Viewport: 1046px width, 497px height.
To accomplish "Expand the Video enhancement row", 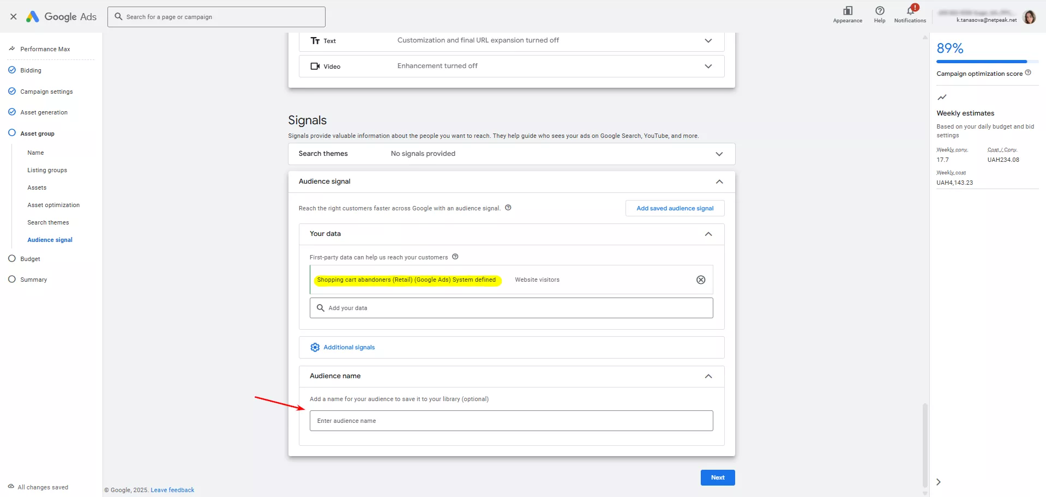I will (x=708, y=66).
